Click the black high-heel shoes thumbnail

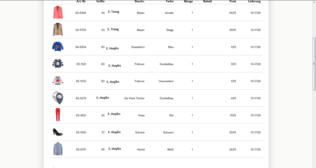(x=58, y=132)
